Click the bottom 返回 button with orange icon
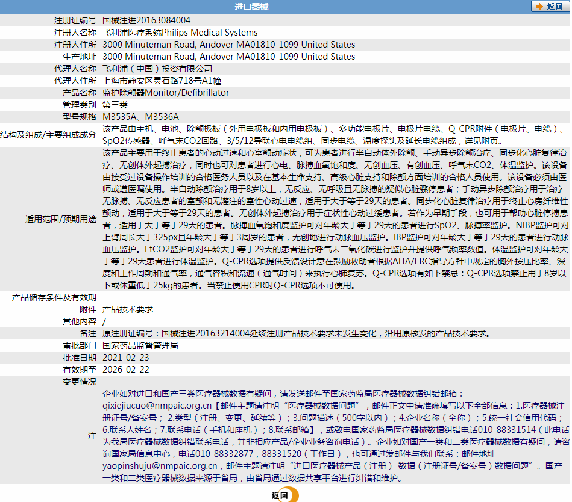Viewport: 572px width, 502px height. point(285,495)
